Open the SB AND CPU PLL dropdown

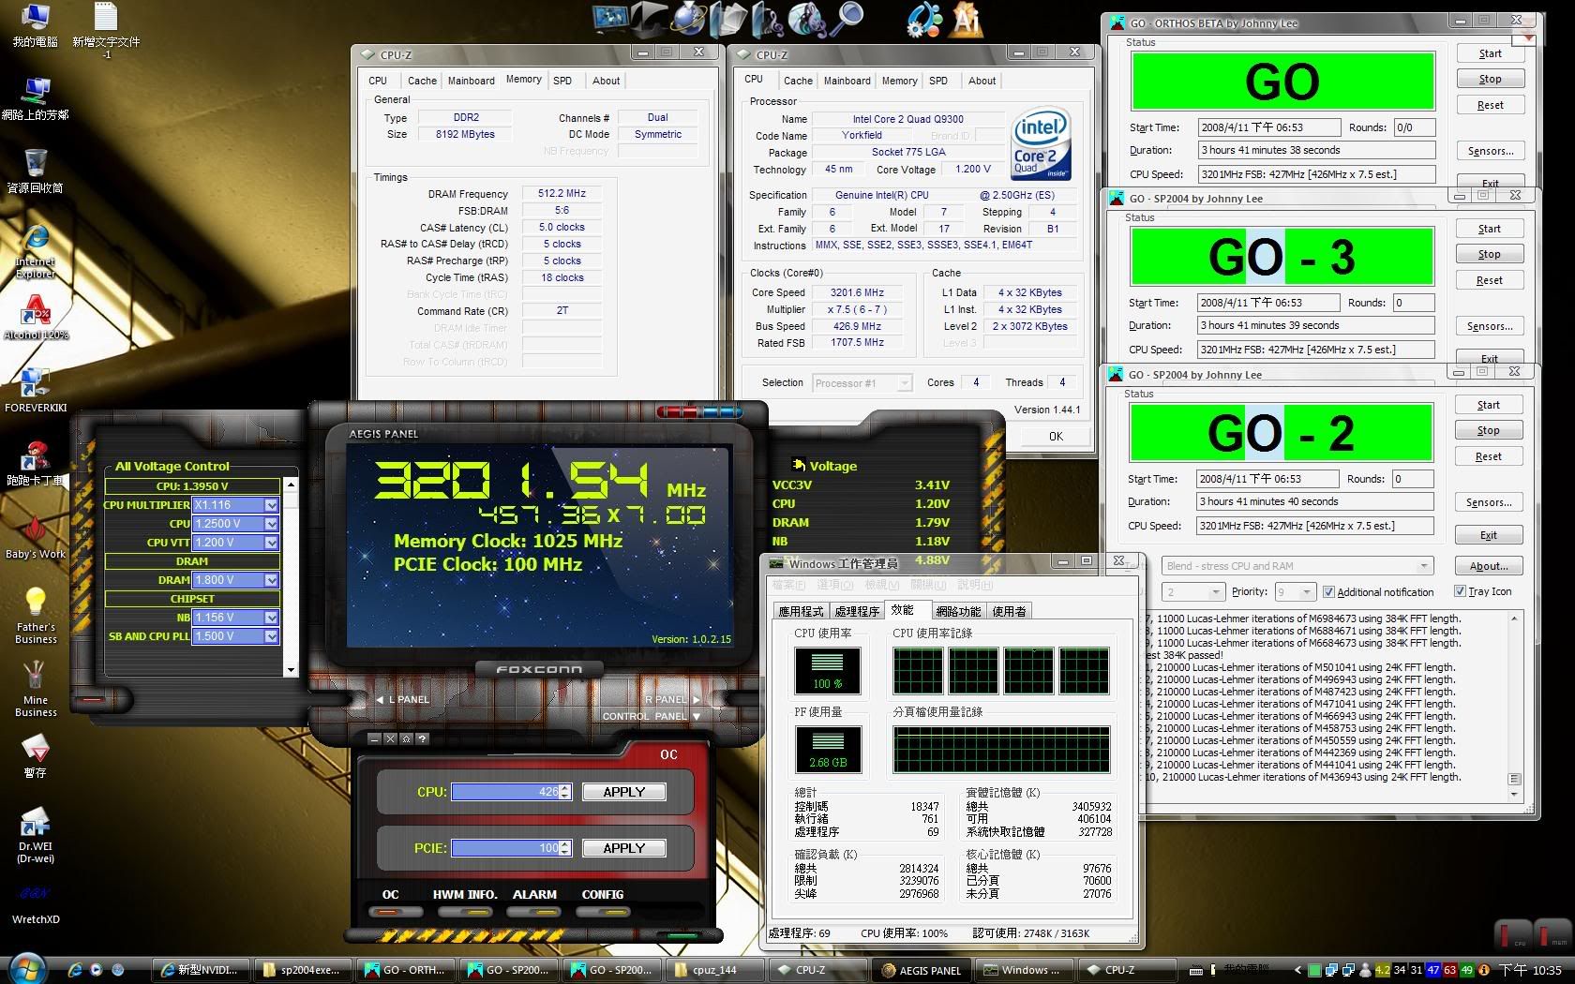click(272, 636)
